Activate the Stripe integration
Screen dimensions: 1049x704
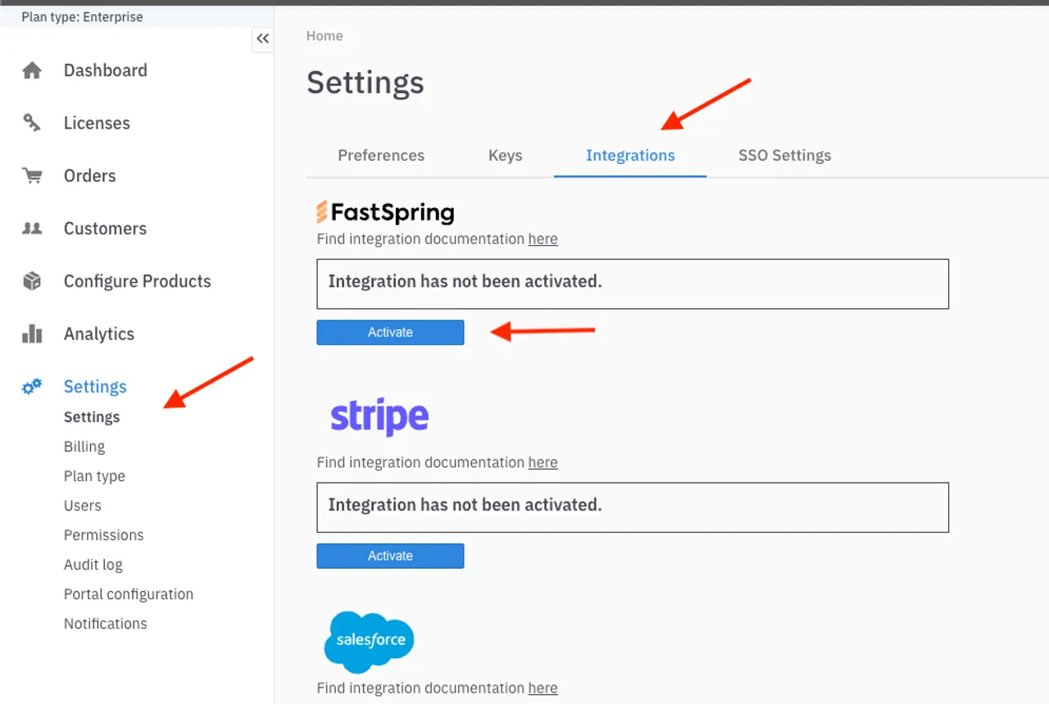390,556
